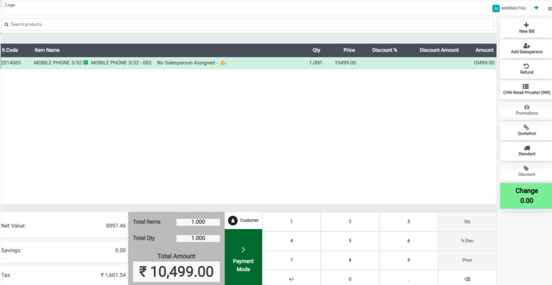Click keypad digit 8
The image size is (552, 285).
coord(350,260)
